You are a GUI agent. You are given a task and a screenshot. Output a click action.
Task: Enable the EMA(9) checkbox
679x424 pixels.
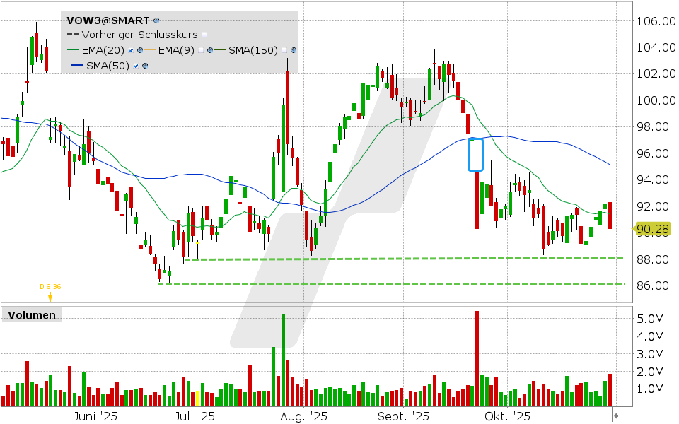click(x=200, y=50)
